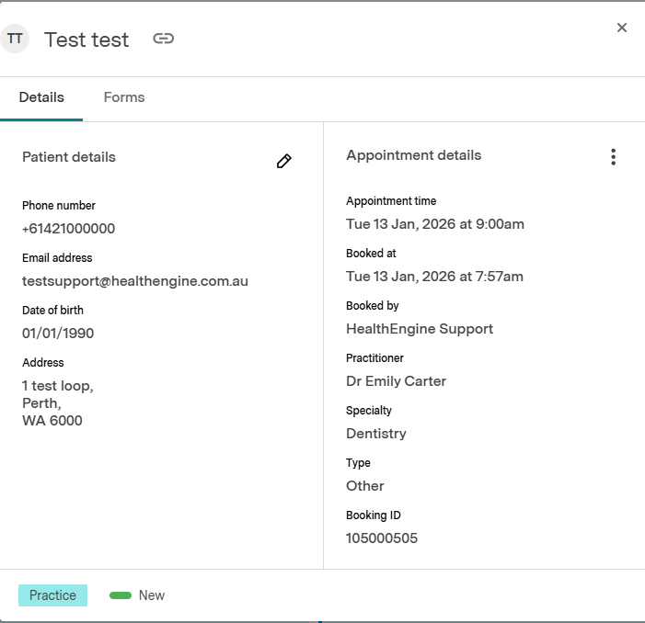Click the Booking ID 105000505
This screenshot has width=645, height=623.
[382, 538]
